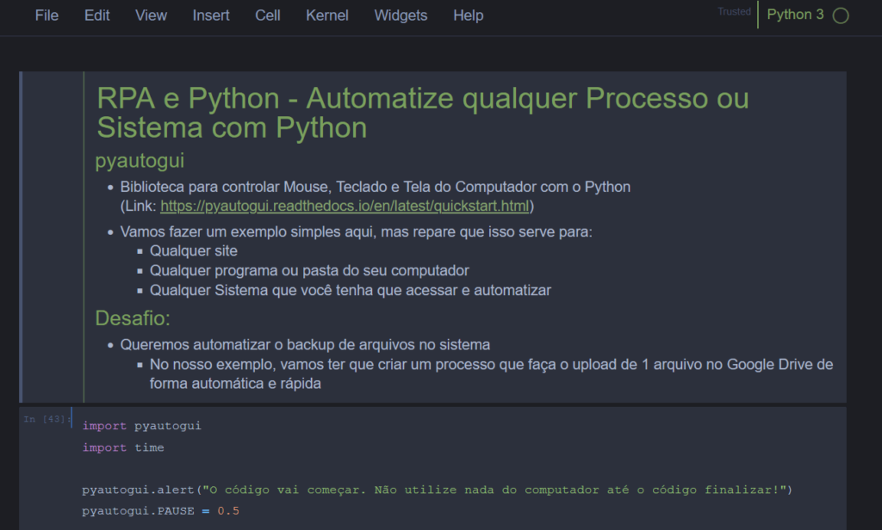Click the Trusted notebook indicator
Screen dimensions: 882x530
point(734,12)
